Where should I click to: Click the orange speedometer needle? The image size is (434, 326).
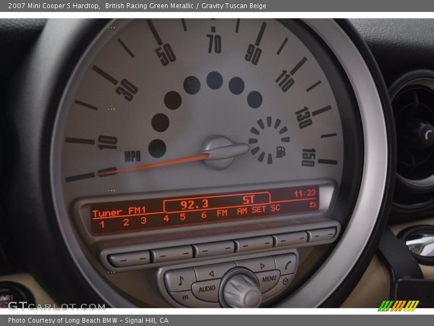[x=153, y=165]
